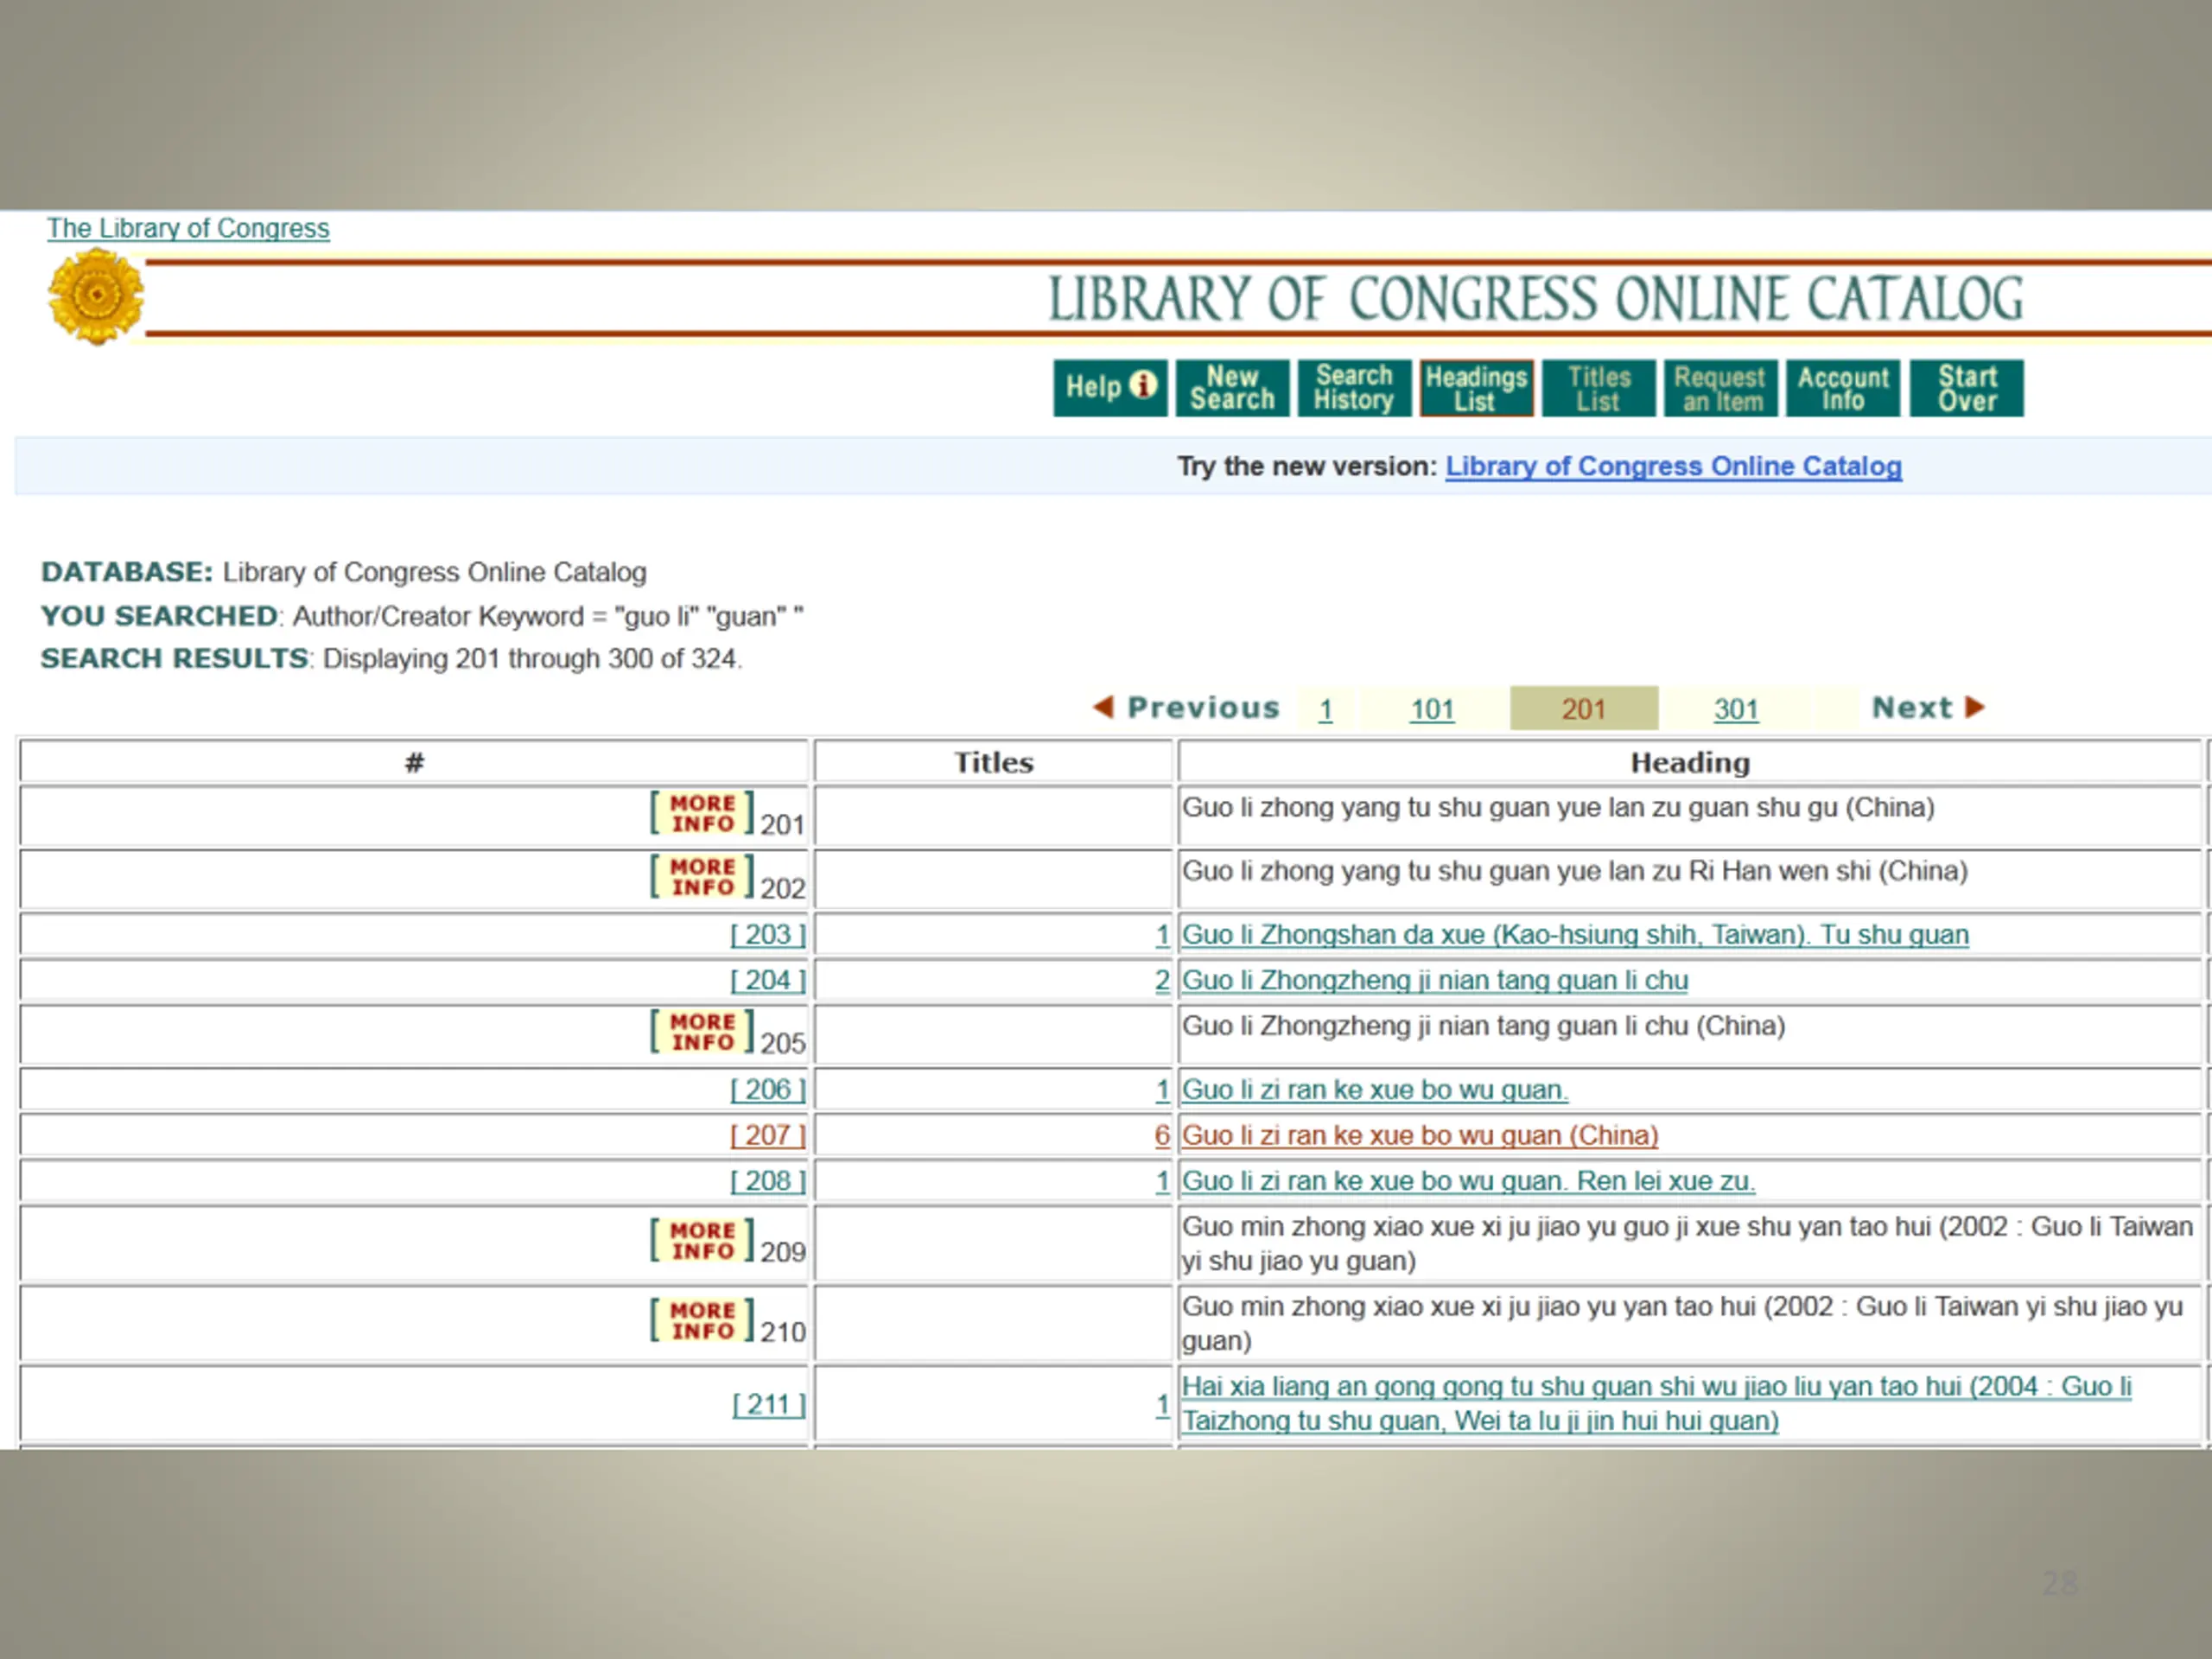Open Hai xia liang an gong gong tu shu guan heading
This screenshot has width=2212, height=1659.
point(1656,1403)
